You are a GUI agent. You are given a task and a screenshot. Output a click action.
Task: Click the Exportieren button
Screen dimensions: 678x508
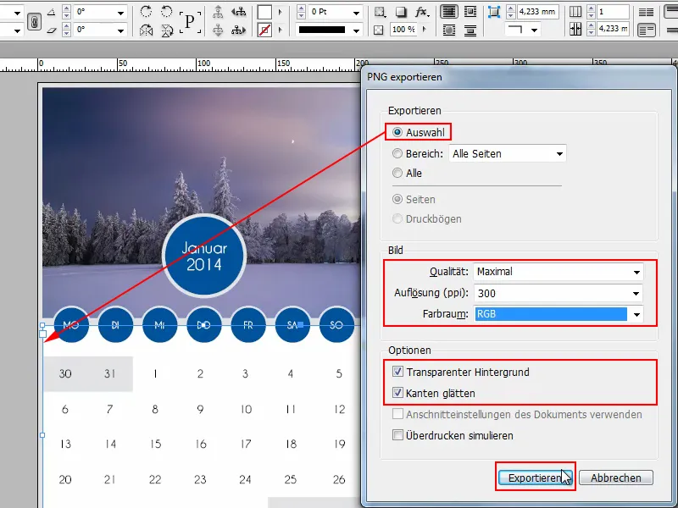[x=536, y=478]
